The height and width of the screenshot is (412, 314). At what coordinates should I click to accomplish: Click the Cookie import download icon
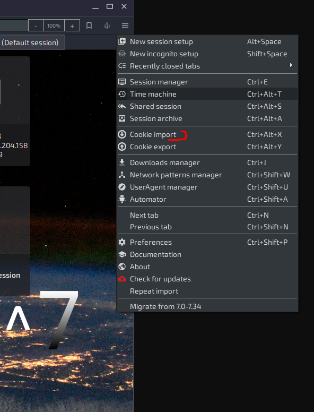point(122,134)
